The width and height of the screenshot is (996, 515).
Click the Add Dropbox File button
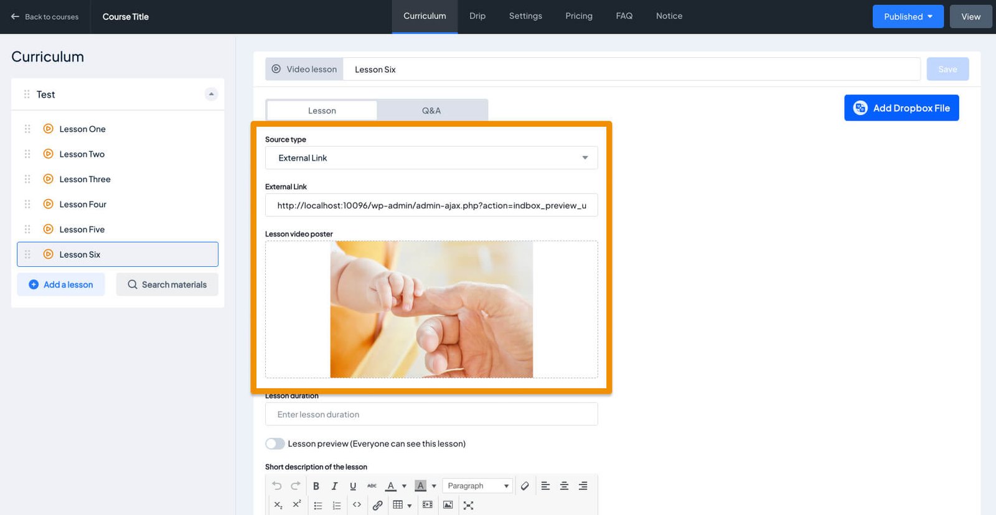click(901, 108)
